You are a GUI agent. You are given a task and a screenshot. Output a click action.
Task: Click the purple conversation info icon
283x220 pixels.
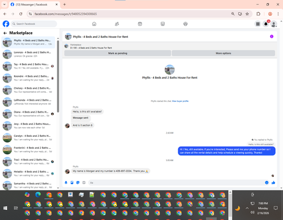pos(272,36)
